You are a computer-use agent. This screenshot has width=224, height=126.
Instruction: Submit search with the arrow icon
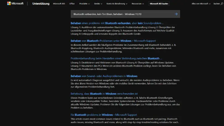[176, 14]
